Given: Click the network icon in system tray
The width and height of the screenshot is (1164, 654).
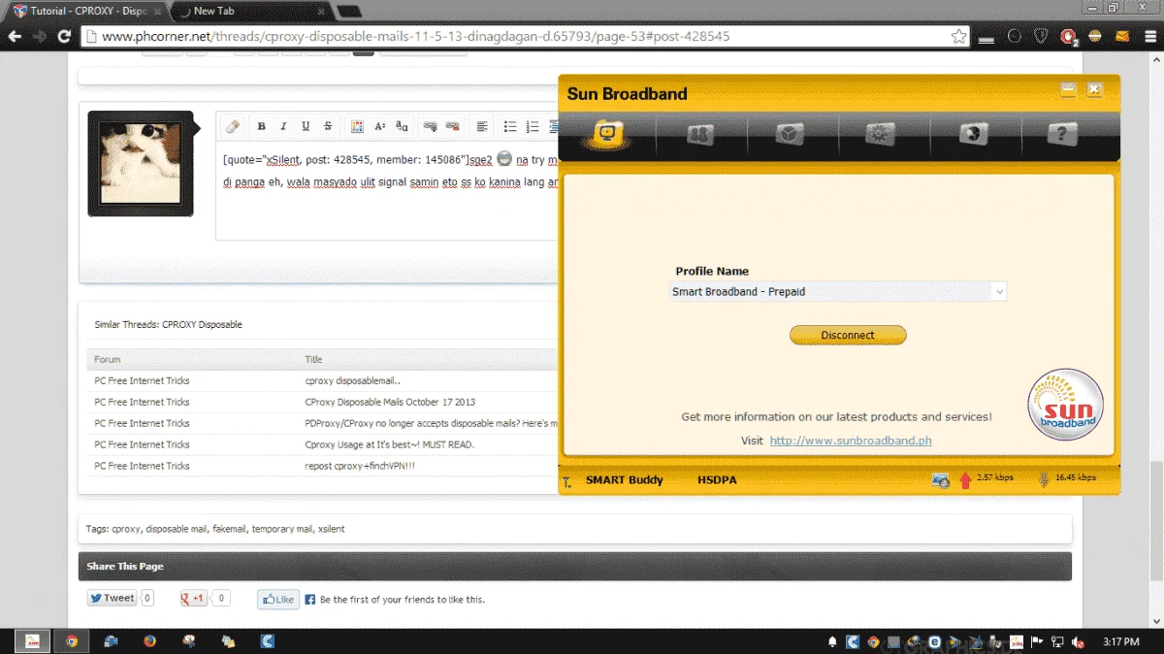Looking at the screenshot, I should click(1058, 641).
